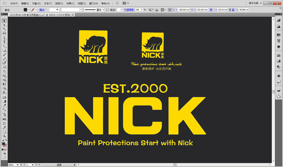Click the stroke none swatch in control bar

point(33,10)
